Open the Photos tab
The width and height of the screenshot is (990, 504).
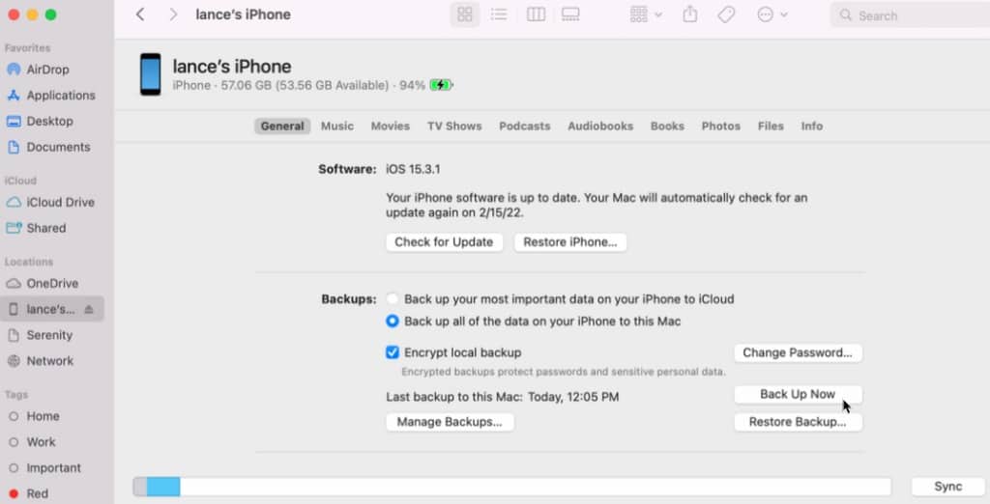tap(720, 126)
